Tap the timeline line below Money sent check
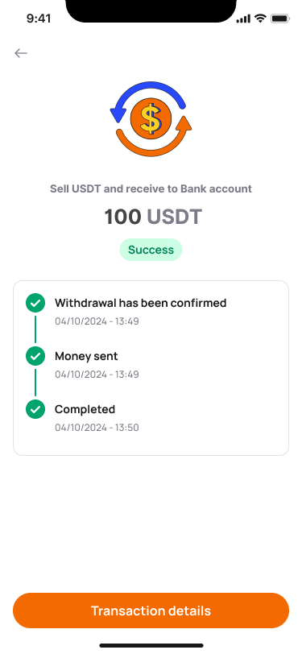The width and height of the screenshot is (302, 654). coord(35,383)
